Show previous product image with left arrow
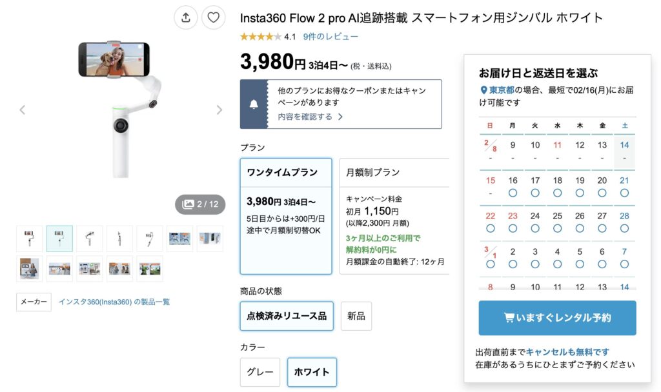This screenshot has width=661, height=392. [x=23, y=110]
